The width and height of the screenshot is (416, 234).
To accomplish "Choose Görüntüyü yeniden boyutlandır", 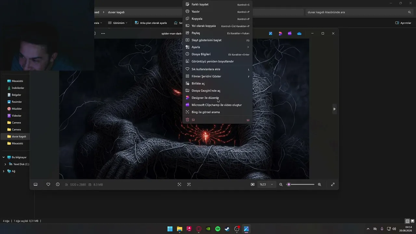I will click(x=217, y=61).
